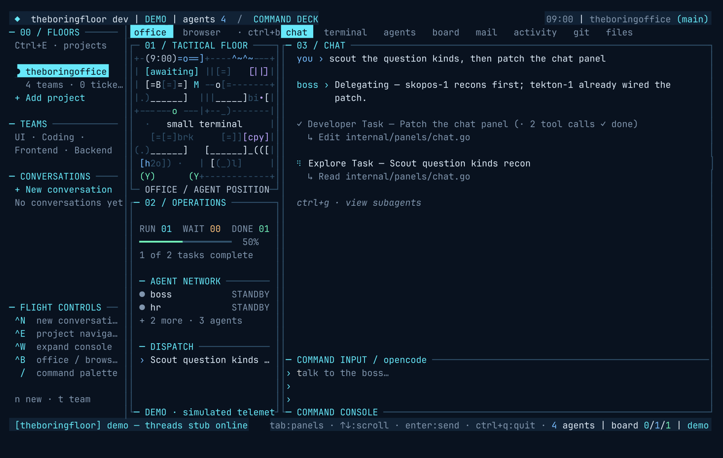Click the ^W expand console shortcut
The image size is (723, 458).
coord(64,347)
